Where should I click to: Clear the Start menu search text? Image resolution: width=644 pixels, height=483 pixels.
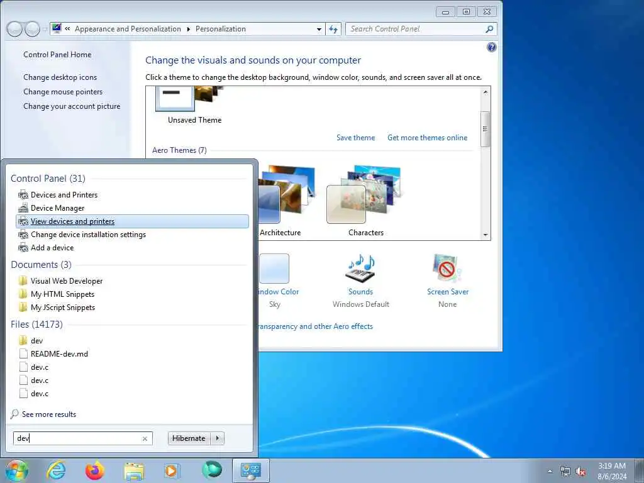tap(145, 438)
